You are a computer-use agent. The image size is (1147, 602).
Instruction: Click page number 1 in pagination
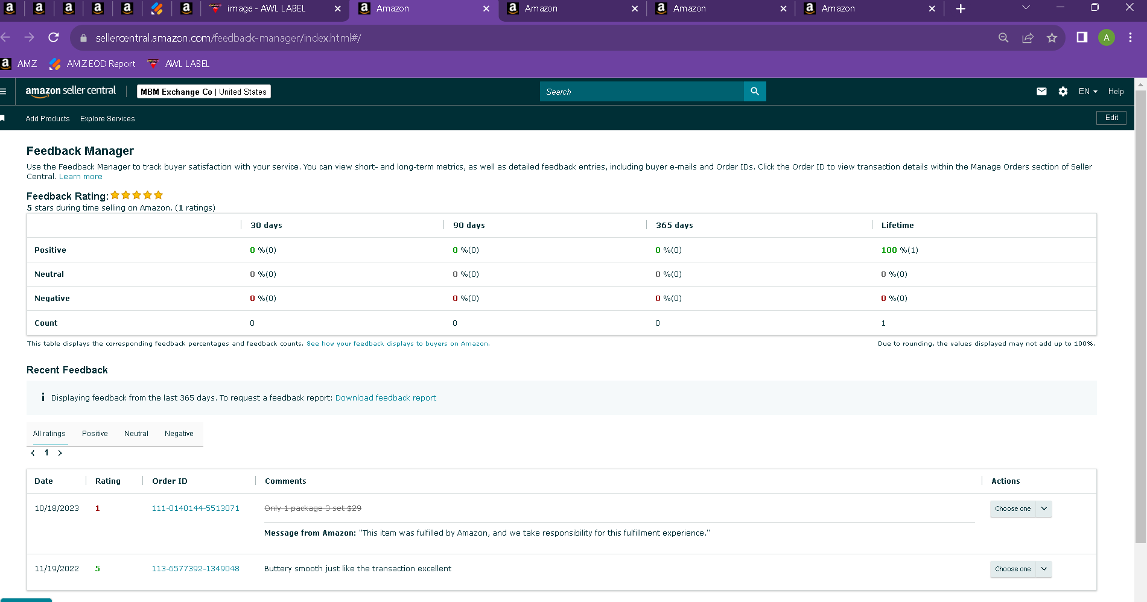(46, 453)
